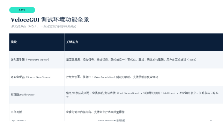This screenshot has height=125, width=223.
Task: Select the 内存面板 cell
Action: (37, 112)
